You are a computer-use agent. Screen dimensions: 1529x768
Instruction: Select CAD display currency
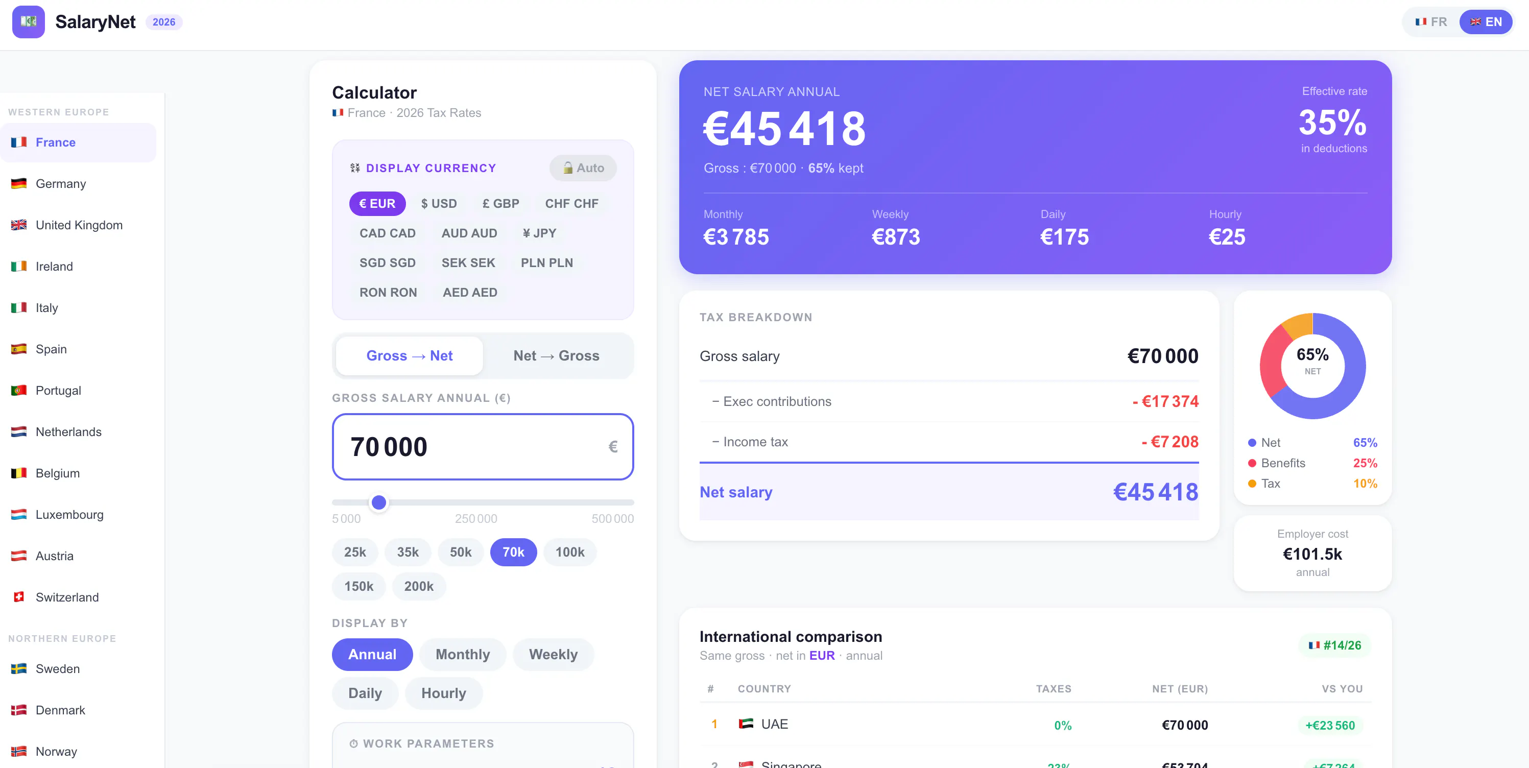(x=387, y=233)
